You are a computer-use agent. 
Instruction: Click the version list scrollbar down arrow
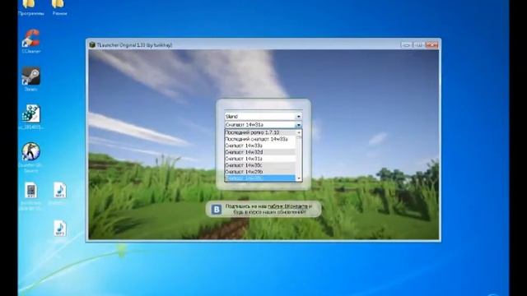[299, 178]
